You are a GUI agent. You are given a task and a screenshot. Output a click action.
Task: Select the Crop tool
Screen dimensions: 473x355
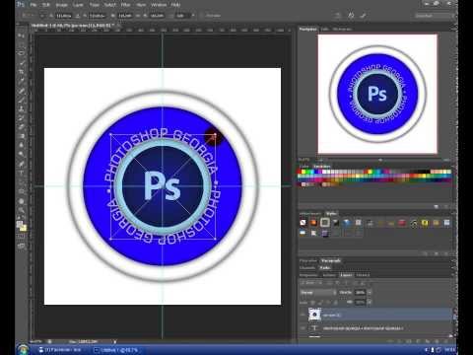point(22,72)
